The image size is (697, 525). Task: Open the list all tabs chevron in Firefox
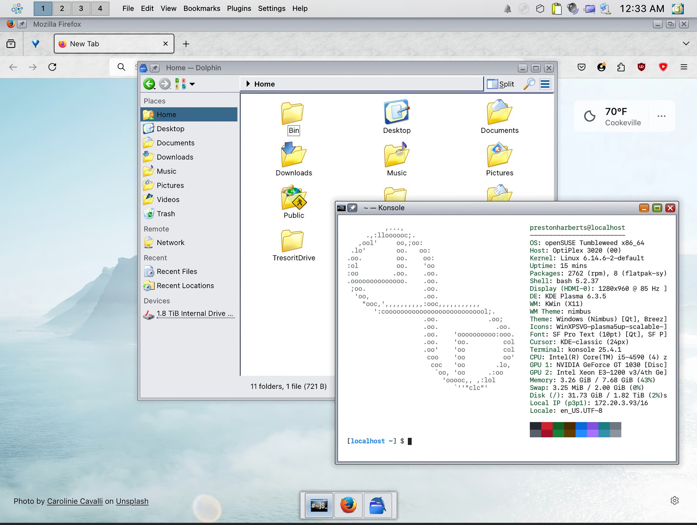pyautogui.click(x=686, y=44)
